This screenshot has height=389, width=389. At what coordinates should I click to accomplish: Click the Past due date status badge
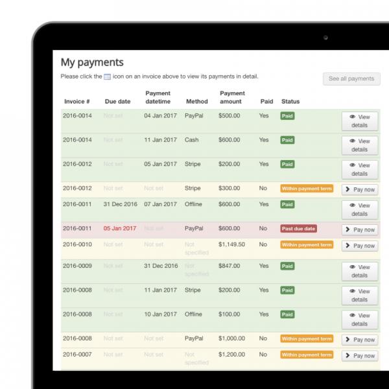(298, 229)
